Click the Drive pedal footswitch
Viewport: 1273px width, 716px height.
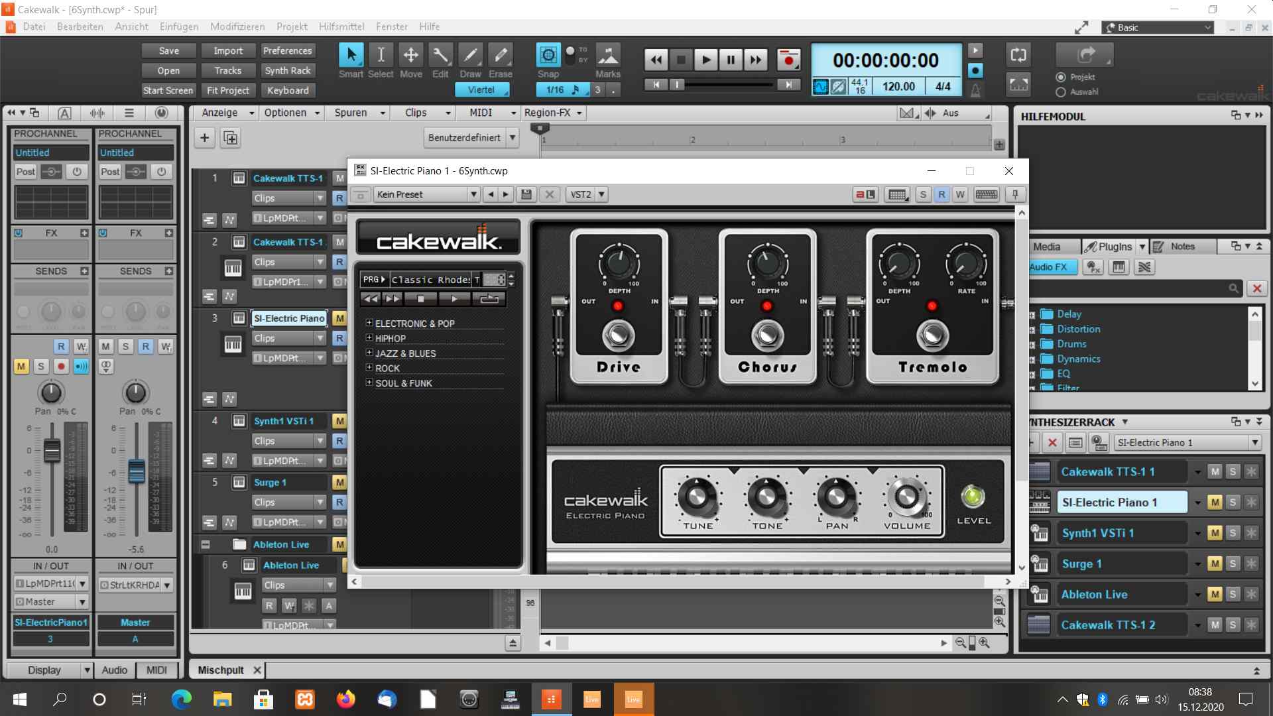618,335
